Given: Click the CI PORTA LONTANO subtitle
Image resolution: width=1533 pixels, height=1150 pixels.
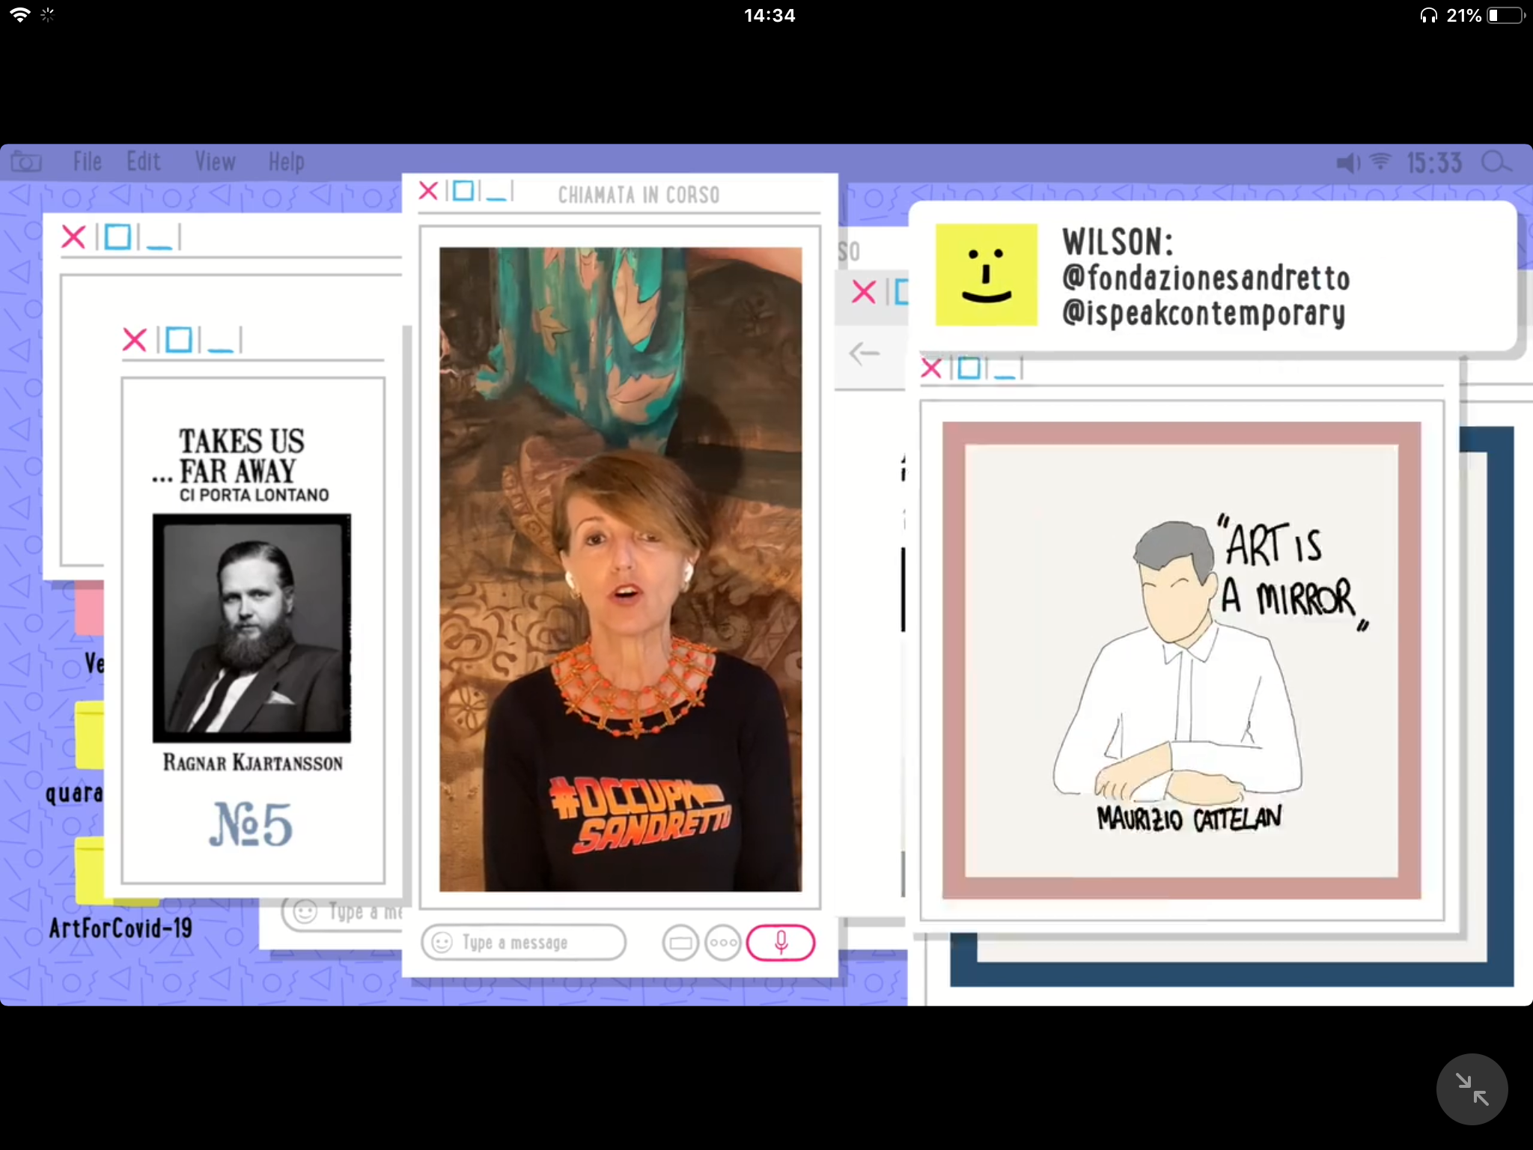Looking at the screenshot, I should click(254, 495).
